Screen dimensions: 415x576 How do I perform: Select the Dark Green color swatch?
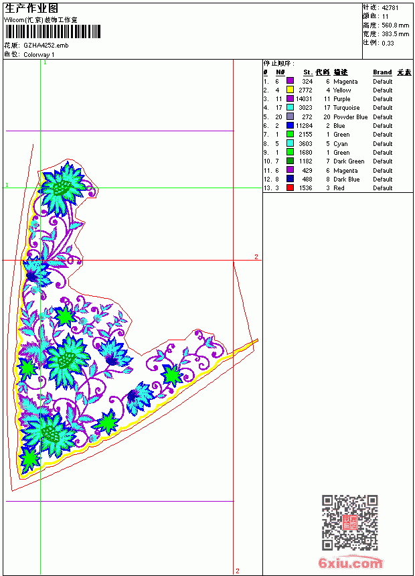290,161
